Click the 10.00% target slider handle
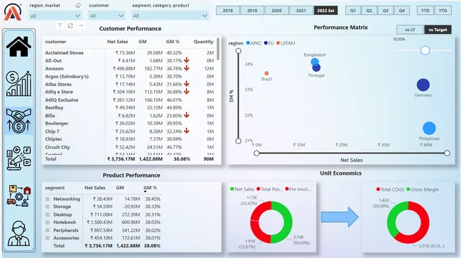The width and height of the screenshot is (461, 258). pos(425,50)
